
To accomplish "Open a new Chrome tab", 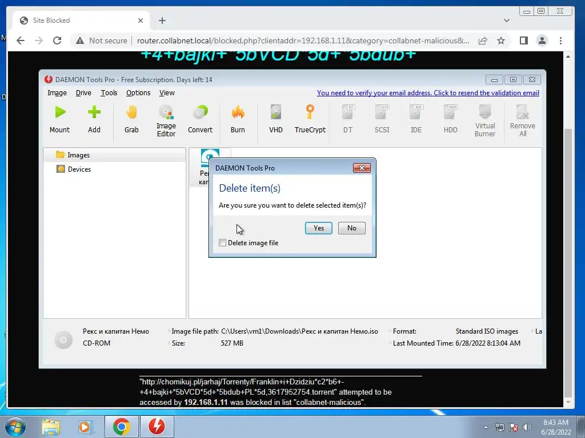I will tap(162, 21).
